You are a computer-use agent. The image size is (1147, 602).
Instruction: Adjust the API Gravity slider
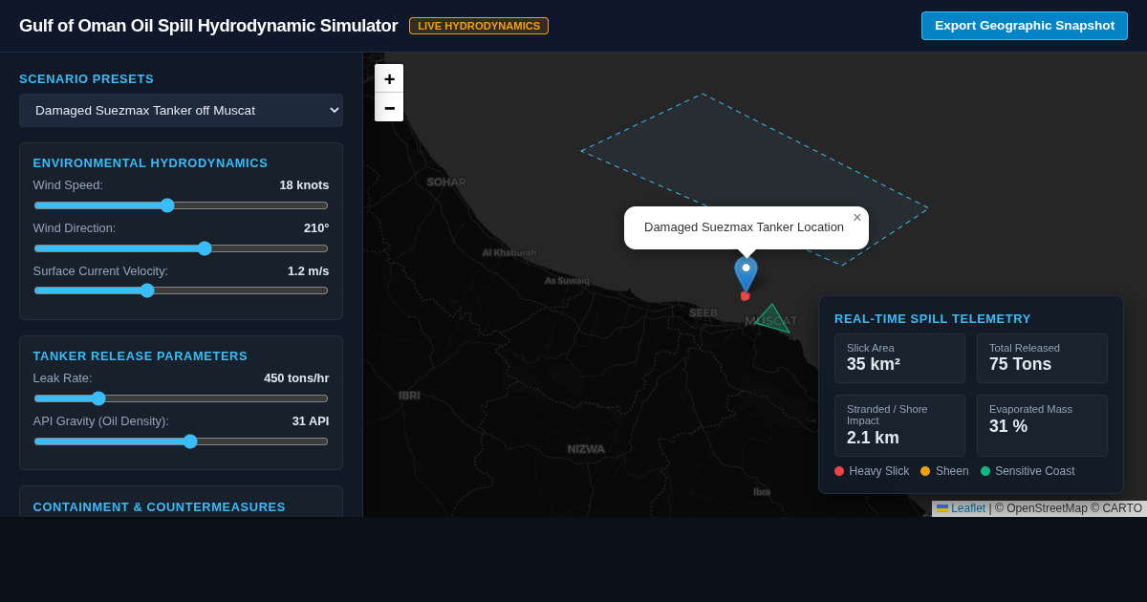click(x=181, y=441)
